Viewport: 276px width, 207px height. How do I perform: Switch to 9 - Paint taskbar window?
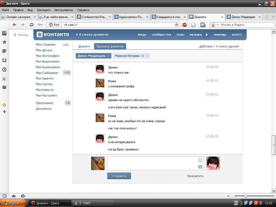93,203
